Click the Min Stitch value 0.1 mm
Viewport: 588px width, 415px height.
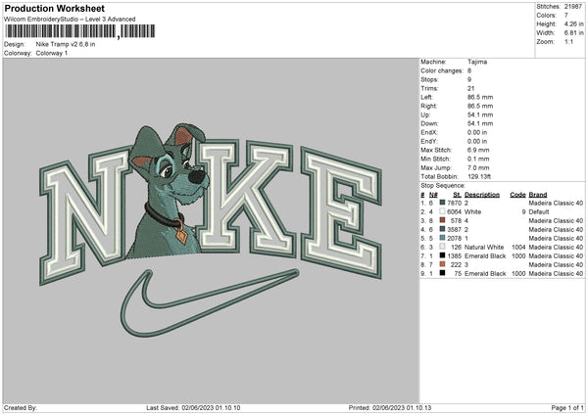tap(478, 159)
